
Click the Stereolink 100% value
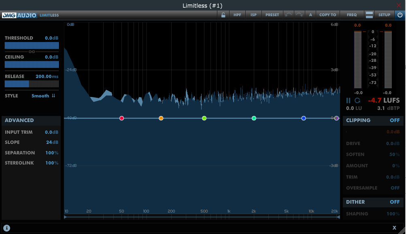[52, 163]
